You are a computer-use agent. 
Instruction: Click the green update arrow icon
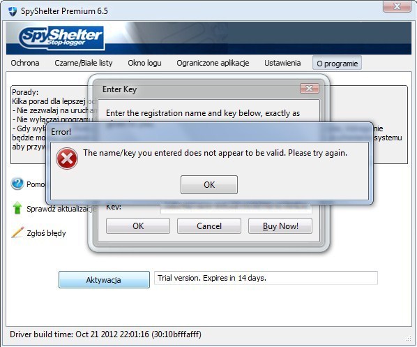[17, 208]
